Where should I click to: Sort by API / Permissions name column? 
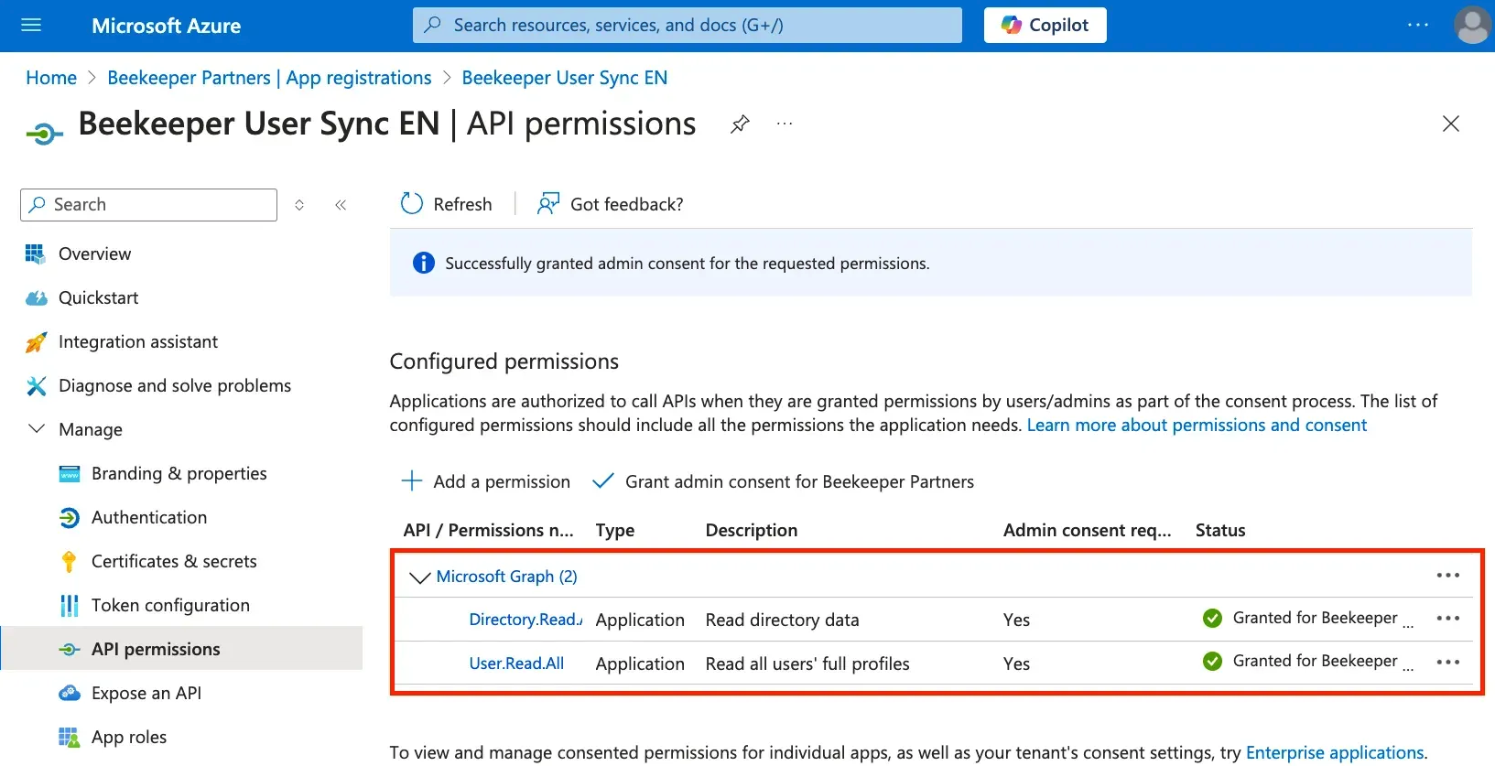488,530
